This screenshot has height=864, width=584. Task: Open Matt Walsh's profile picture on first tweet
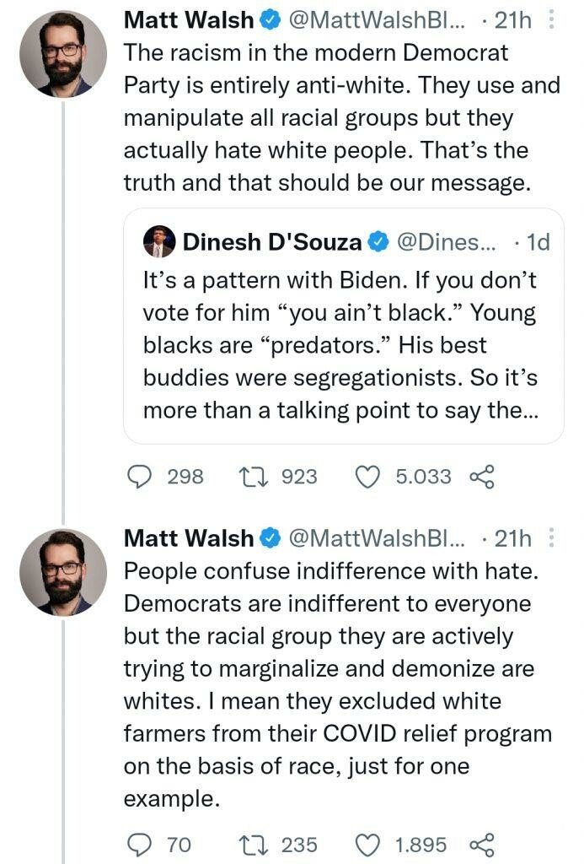pyautogui.click(x=63, y=54)
